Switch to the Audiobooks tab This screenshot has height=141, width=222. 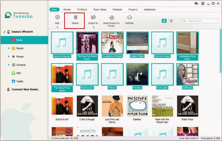point(150,10)
